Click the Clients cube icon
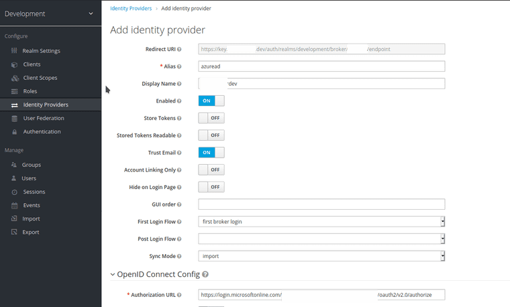This screenshot has height=307, width=510. (x=14, y=64)
